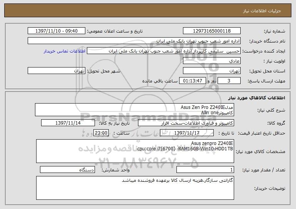
Task: Click the label گروه کالا
Action: coord(276,123)
